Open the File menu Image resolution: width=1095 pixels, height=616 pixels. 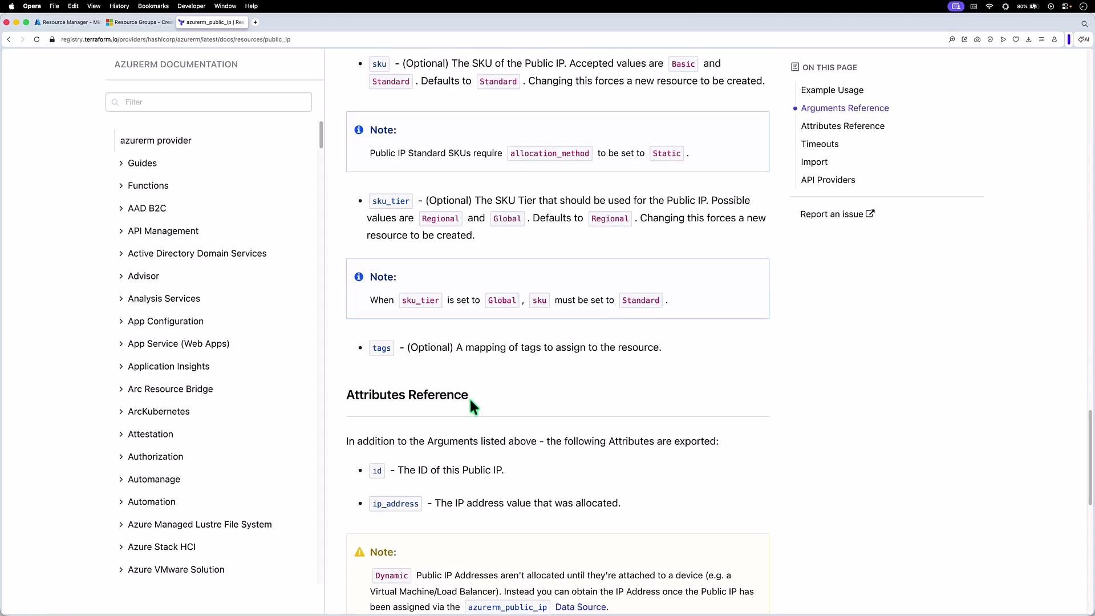[54, 6]
